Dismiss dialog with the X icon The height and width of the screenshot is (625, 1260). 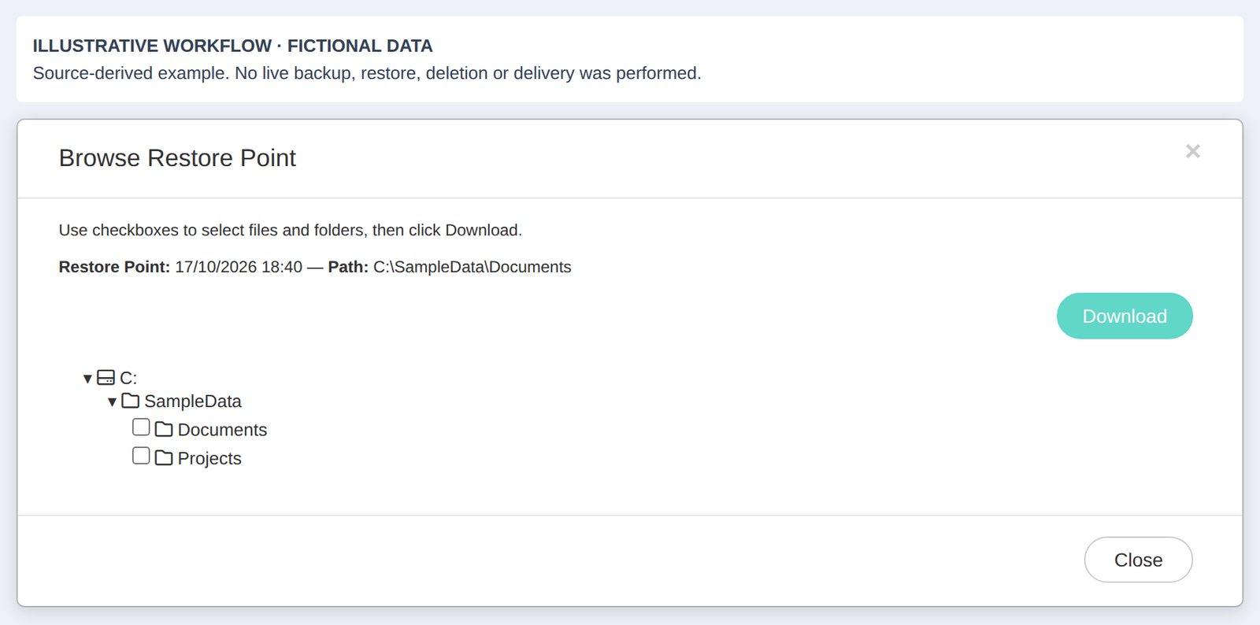click(x=1192, y=151)
